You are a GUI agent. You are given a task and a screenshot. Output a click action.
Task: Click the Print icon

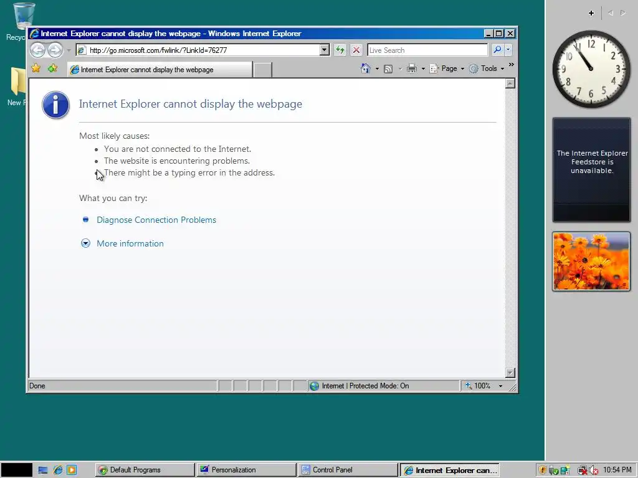click(x=412, y=68)
